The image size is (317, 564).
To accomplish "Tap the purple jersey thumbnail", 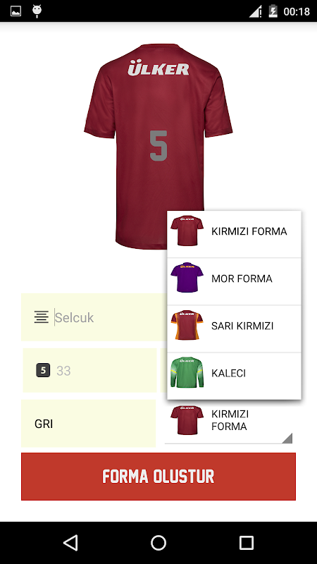I will pos(187,277).
